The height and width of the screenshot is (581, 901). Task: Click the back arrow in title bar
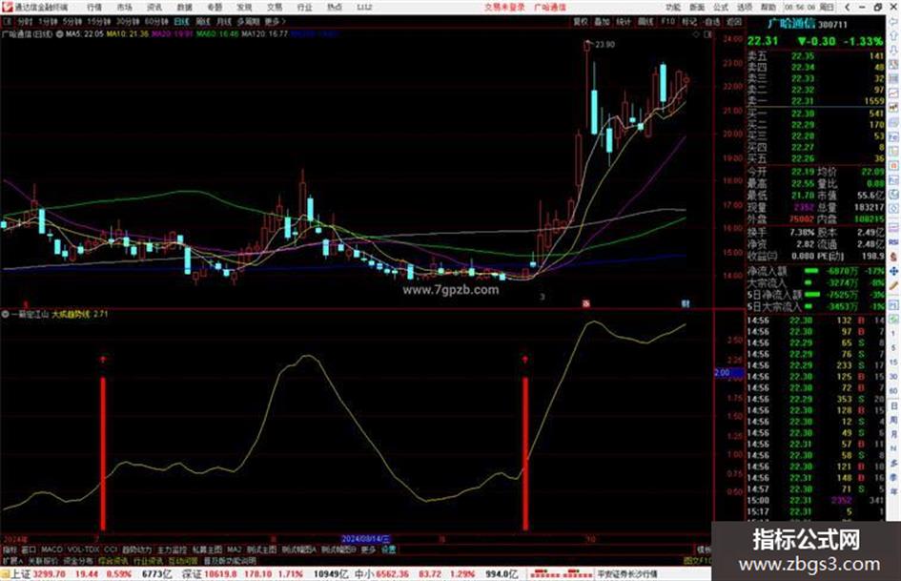coord(848,7)
